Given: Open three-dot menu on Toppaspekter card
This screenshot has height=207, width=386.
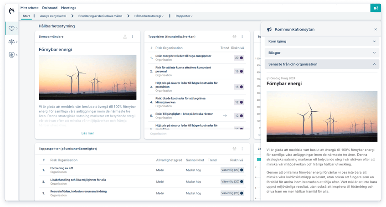Looking at the screenshot, I should 242,149.
